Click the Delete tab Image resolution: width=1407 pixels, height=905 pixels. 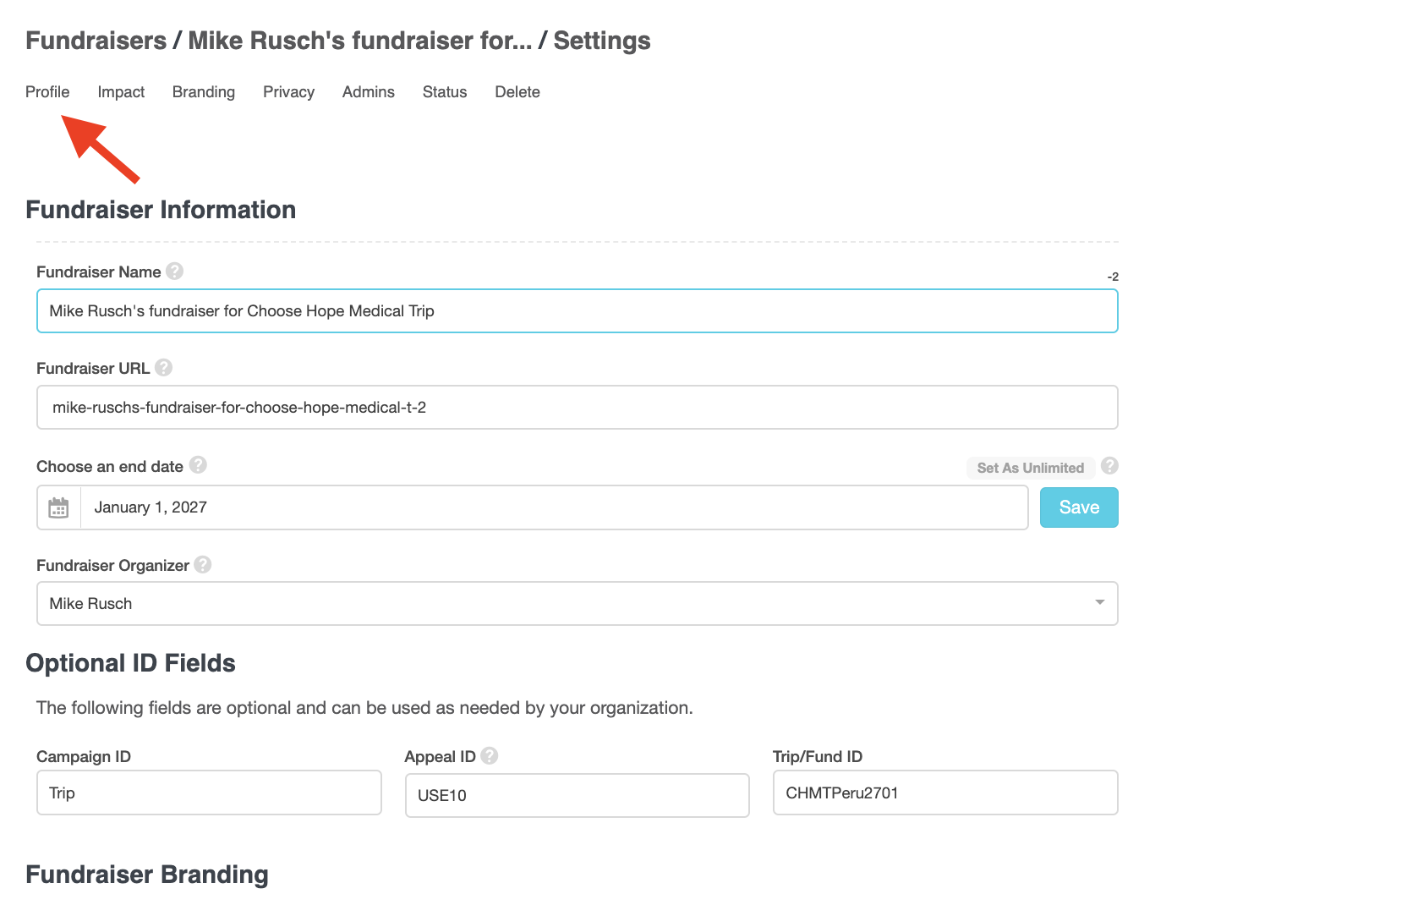click(x=517, y=92)
